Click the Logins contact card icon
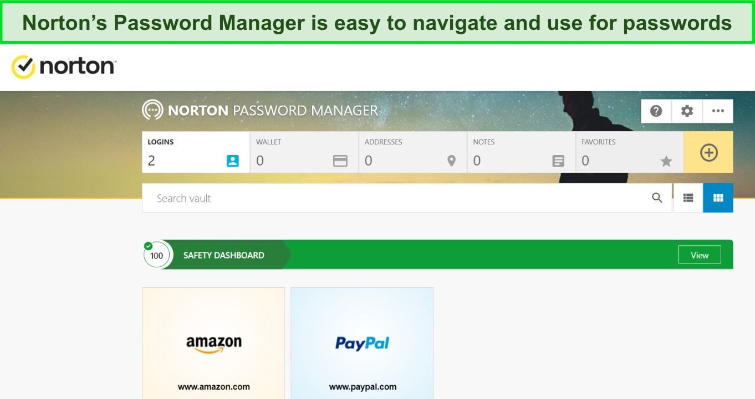Screen dimensions: 755x399 point(233,161)
